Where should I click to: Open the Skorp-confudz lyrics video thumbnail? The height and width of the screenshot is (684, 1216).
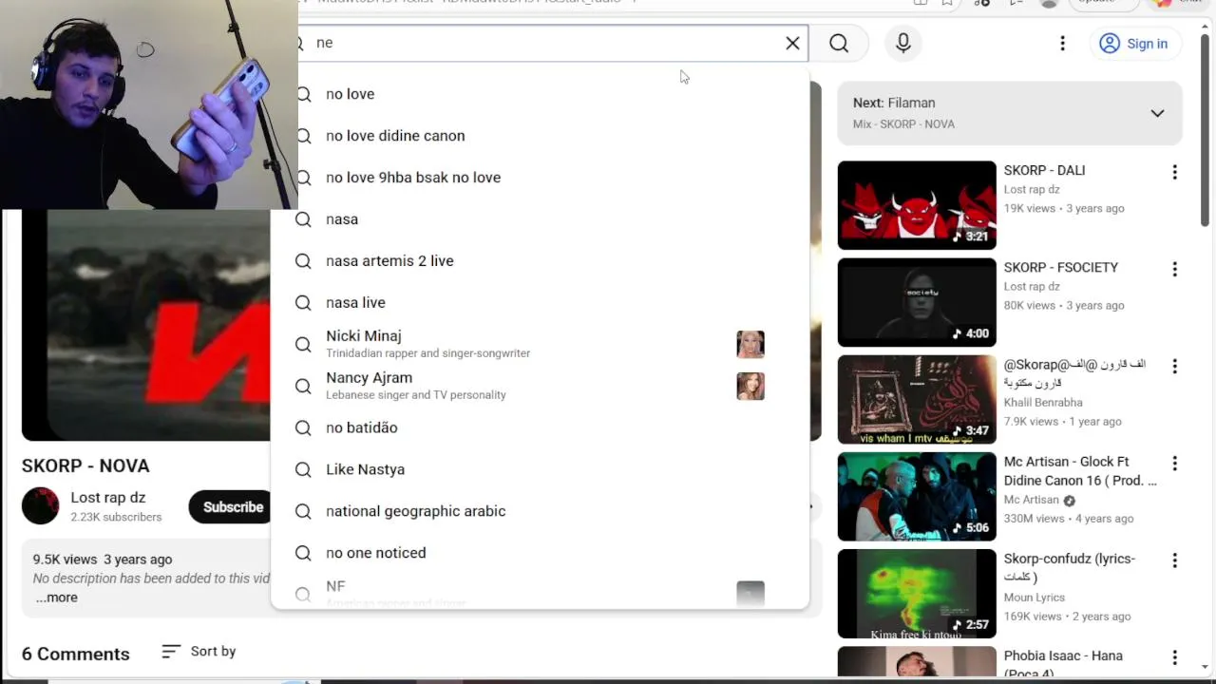click(x=917, y=593)
